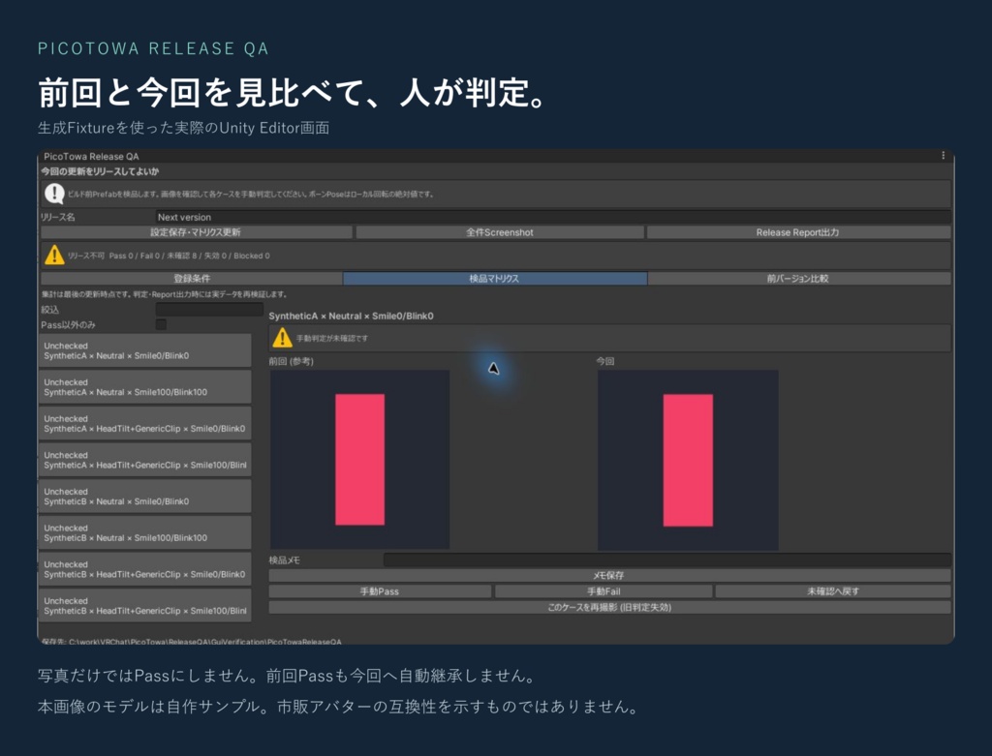Screen dimensions: 992x756
Task: Click the 未確認へ戻す button
Action: [x=833, y=591]
